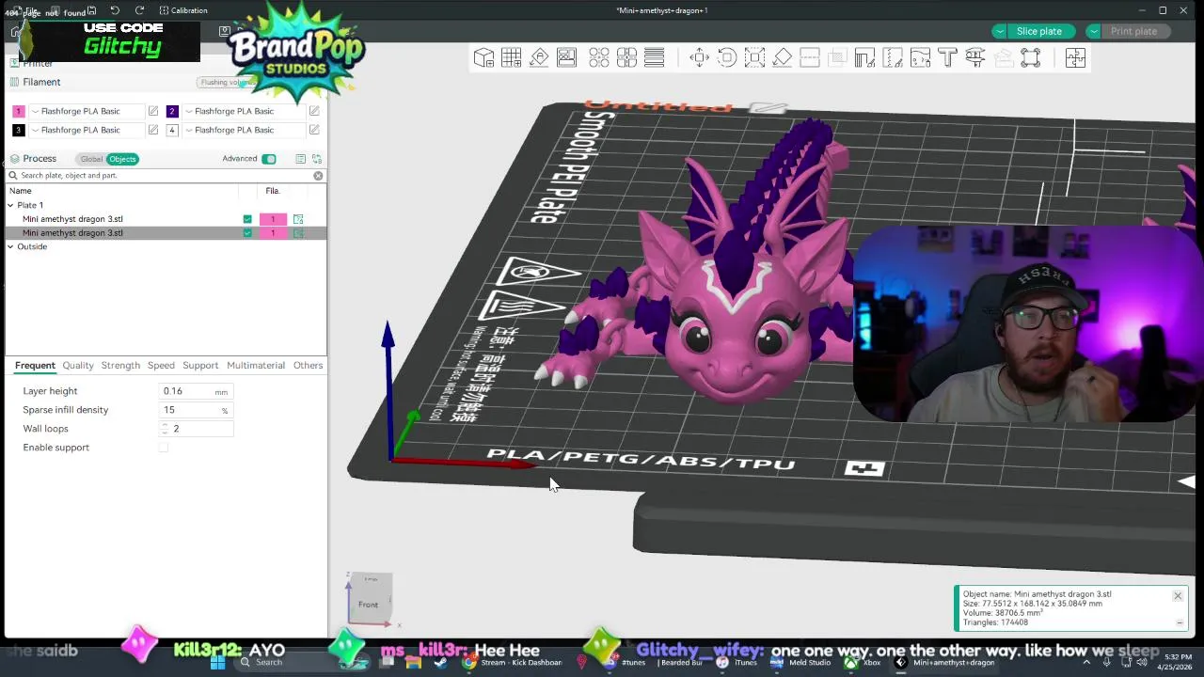
Task: Select the Lay on face tool
Action: click(x=782, y=58)
